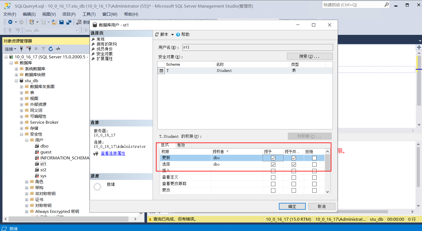Click the table icon beside T Student

point(161,71)
